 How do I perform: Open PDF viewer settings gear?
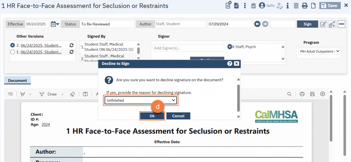pos(323,94)
